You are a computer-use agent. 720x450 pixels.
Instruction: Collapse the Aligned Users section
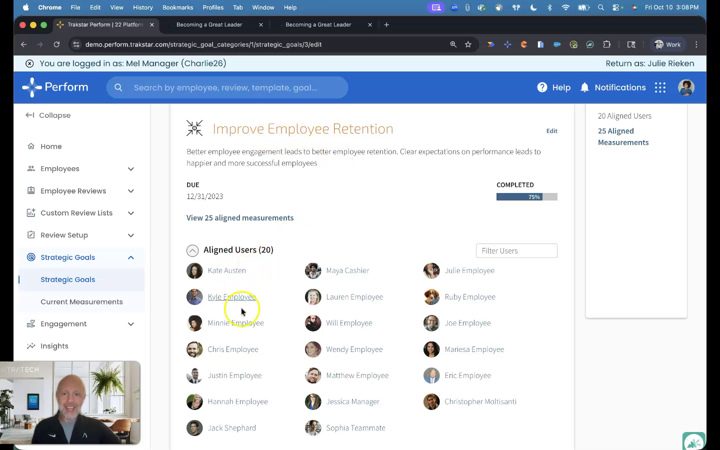click(x=192, y=250)
